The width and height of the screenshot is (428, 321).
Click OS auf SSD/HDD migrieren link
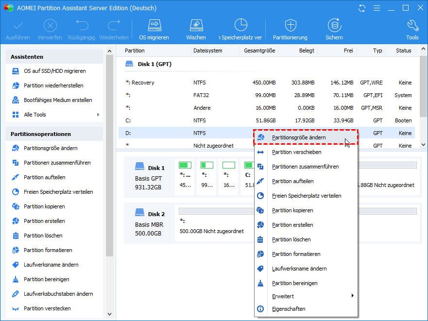point(54,71)
